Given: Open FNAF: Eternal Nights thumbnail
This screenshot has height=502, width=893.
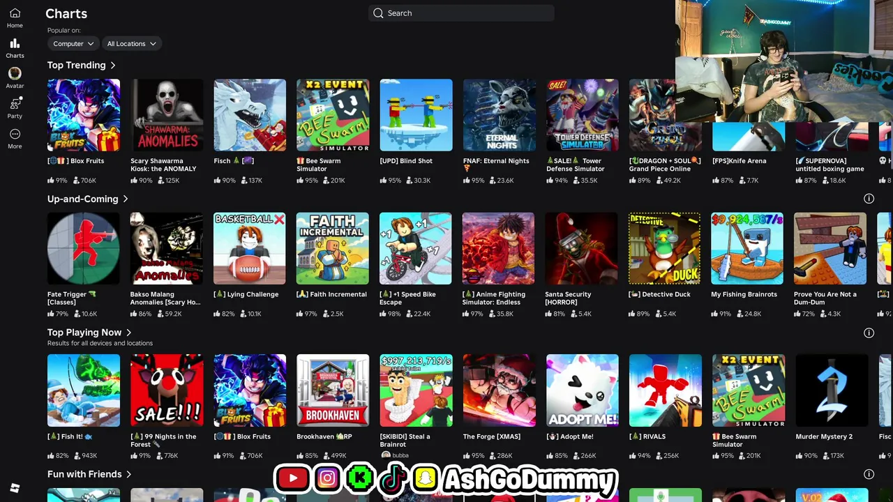Looking at the screenshot, I should (500, 115).
